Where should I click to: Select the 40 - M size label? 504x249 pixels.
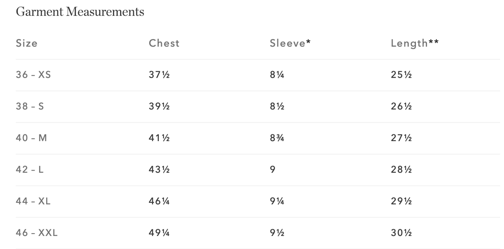click(x=31, y=138)
